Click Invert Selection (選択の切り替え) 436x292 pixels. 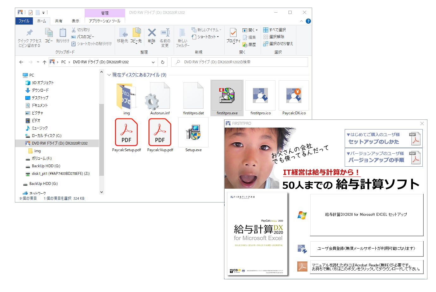point(278,43)
